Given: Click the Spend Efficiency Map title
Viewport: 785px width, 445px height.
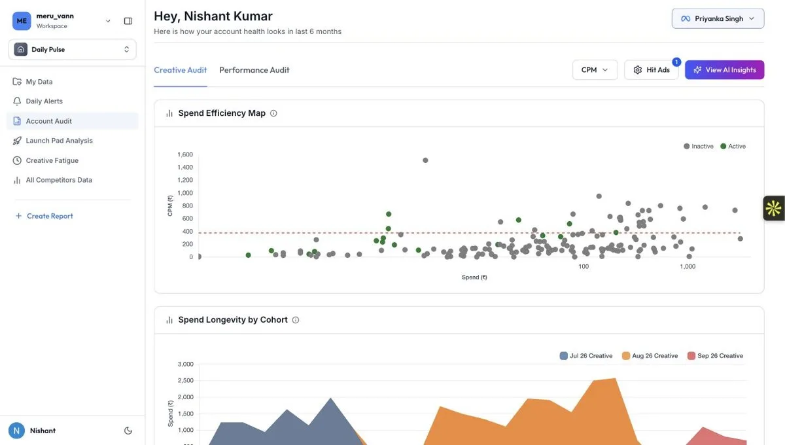Looking at the screenshot, I should [222, 113].
